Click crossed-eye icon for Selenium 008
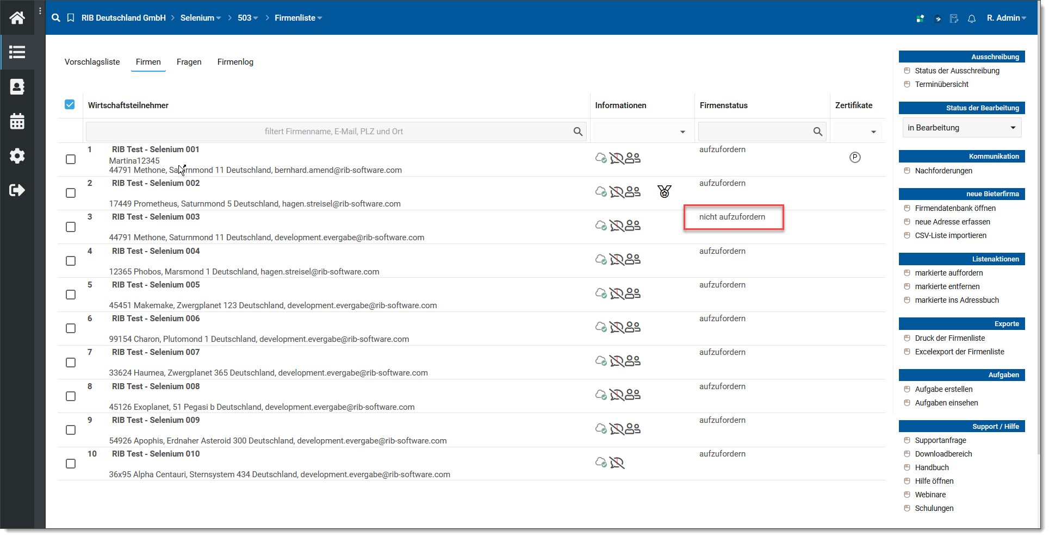Screen dimensions: 1049x537 [617, 395]
